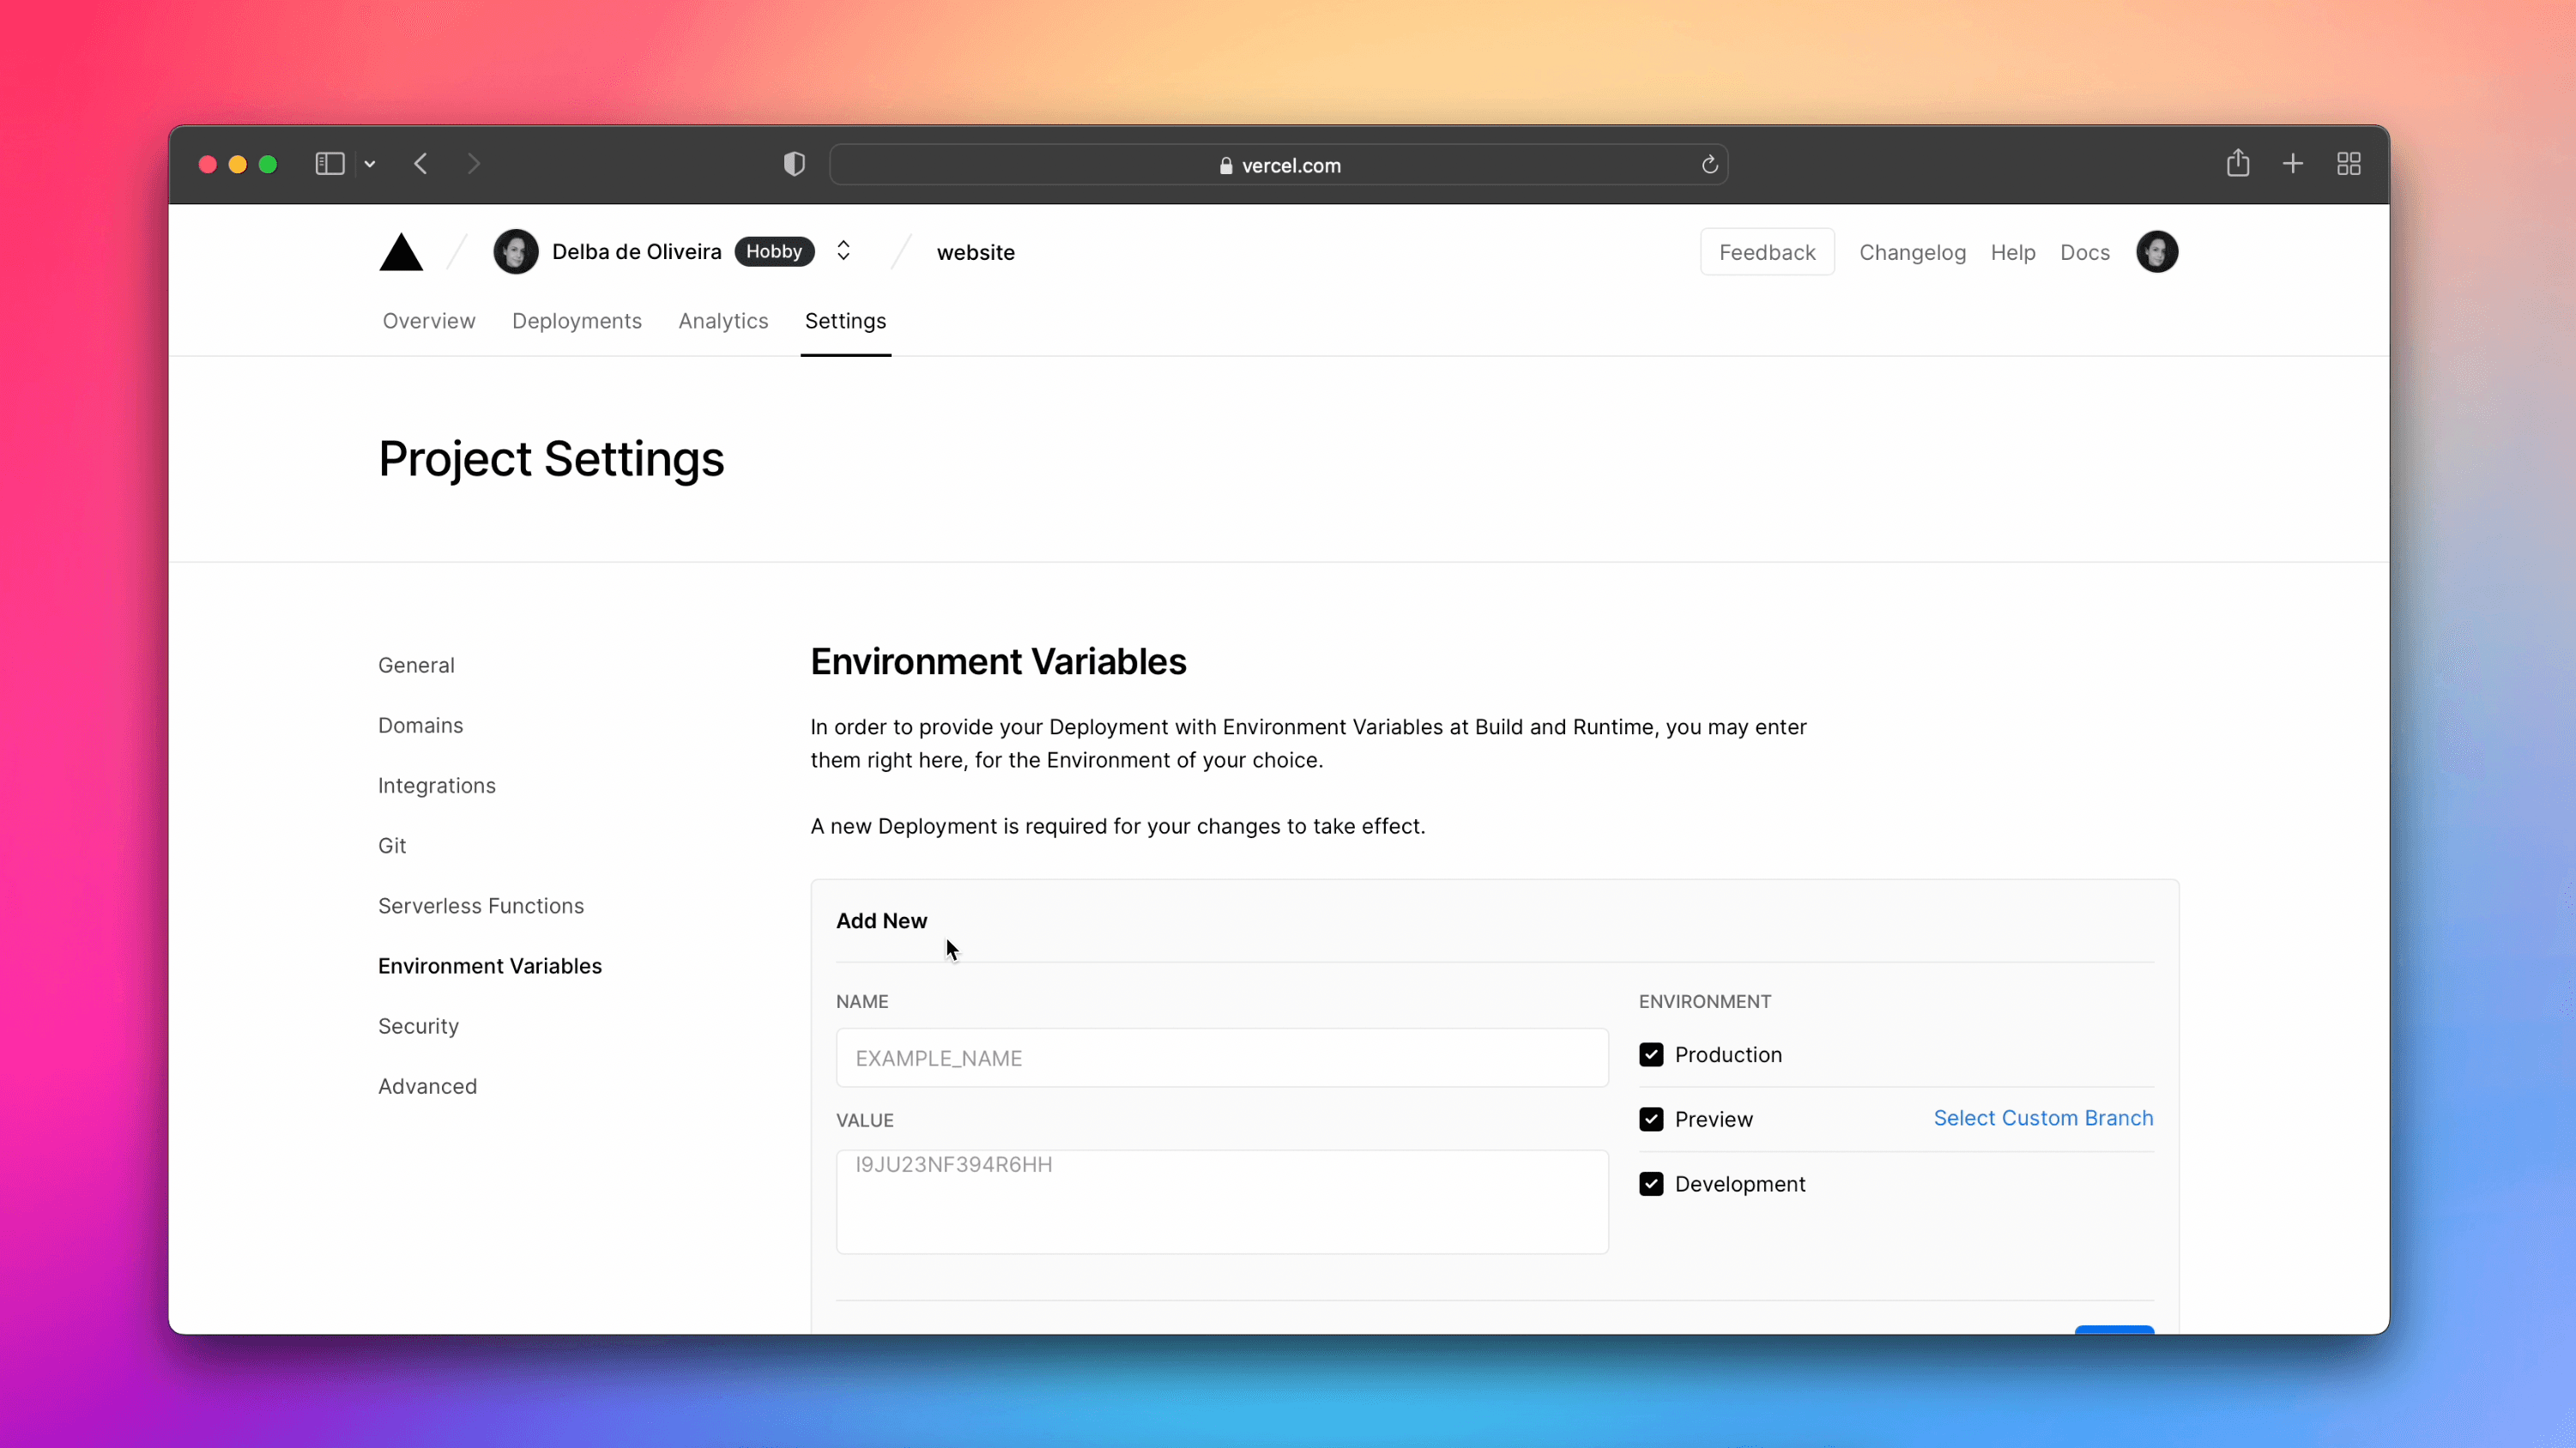This screenshot has height=1448, width=2576.
Task: Reload the page with refresh icon
Action: [x=1709, y=165]
